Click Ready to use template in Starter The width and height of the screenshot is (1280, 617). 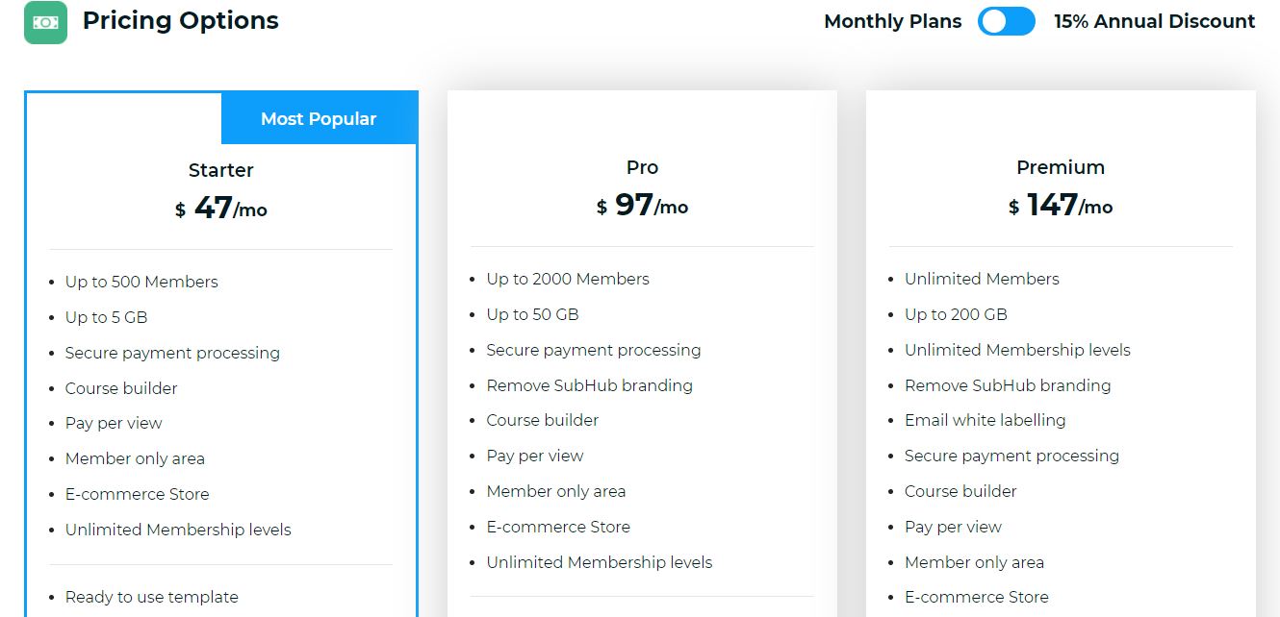152,597
